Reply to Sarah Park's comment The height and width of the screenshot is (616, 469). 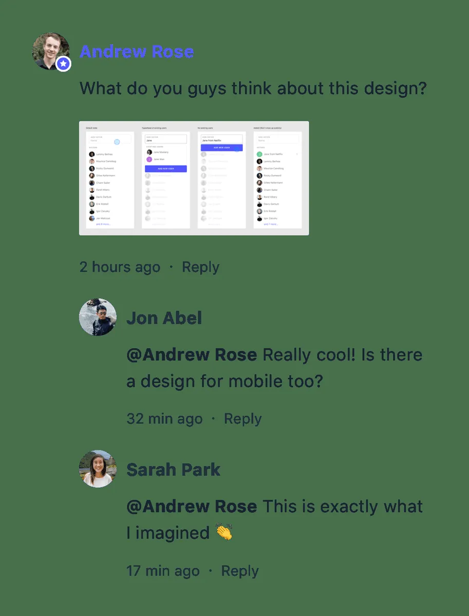coord(240,571)
